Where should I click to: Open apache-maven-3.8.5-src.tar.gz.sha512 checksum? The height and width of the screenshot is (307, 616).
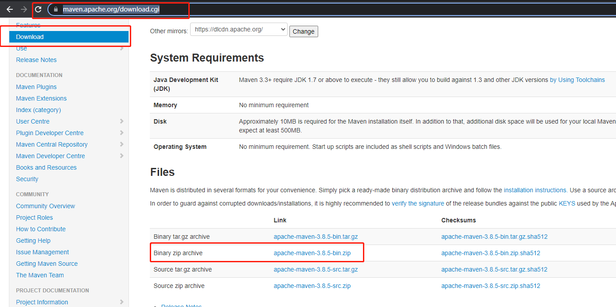pos(495,269)
